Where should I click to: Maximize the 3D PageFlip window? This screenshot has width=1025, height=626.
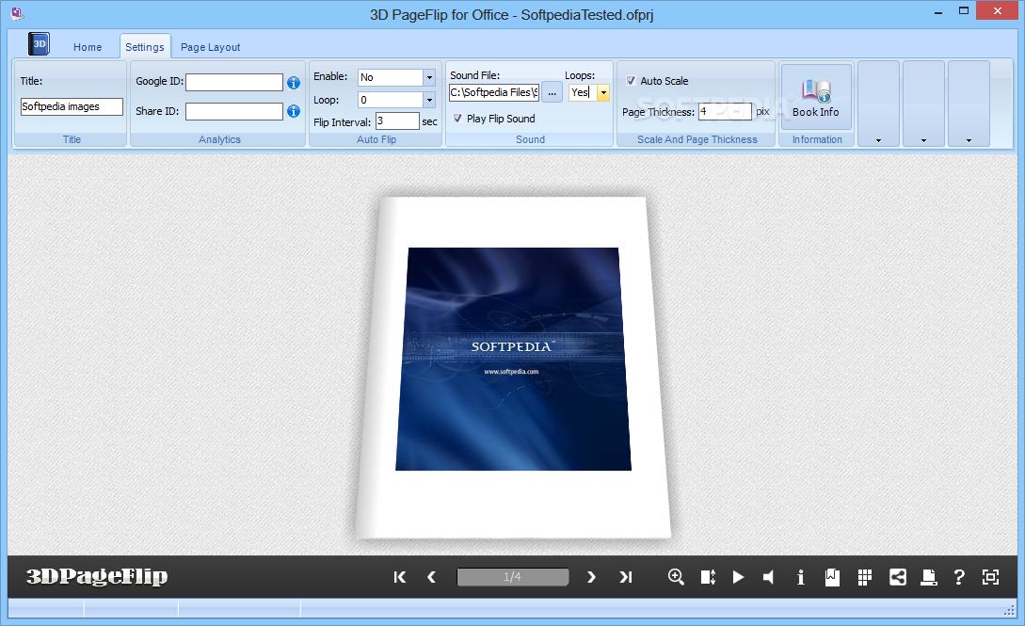tap(964, 11)
